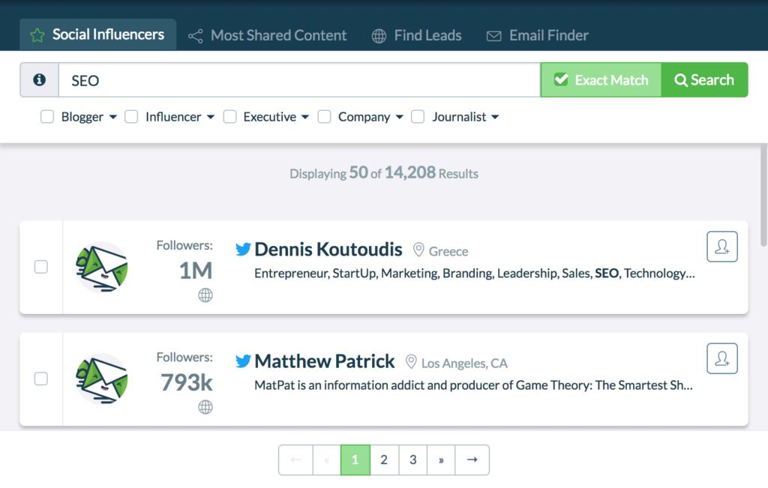Open Matthew Patrick website globe icon
Image resolution: width=768 pixels, height=488 pixels.
(x=205, y=407)
